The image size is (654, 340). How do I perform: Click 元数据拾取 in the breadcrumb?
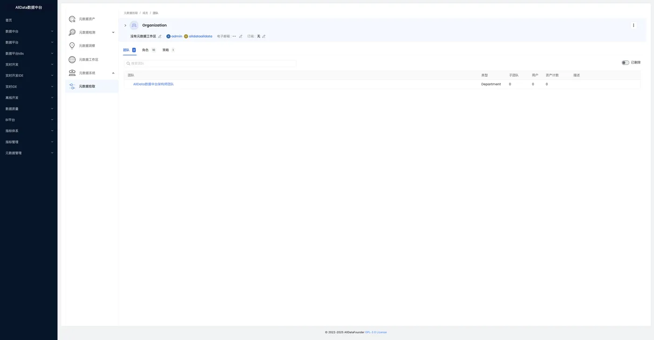[x=131, y=13]
